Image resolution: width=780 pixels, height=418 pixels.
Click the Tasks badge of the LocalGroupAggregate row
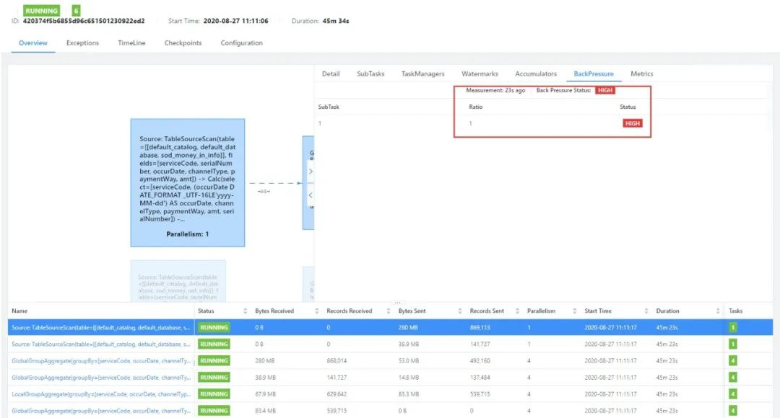(732, 394)
